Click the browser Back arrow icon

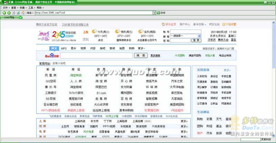click(4, 13)
